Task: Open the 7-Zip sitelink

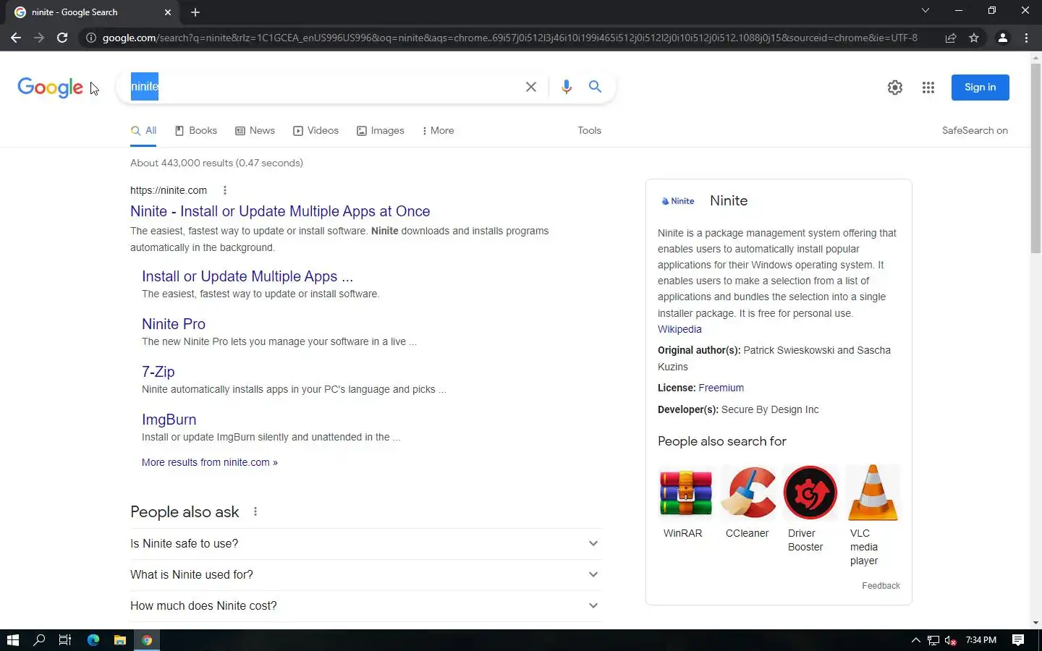Action: point(158,372)
